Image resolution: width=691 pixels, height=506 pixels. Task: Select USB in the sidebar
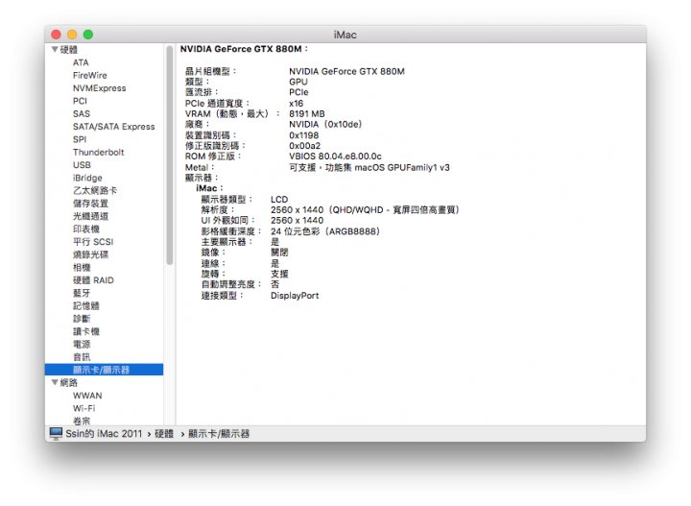coord(82,165)
